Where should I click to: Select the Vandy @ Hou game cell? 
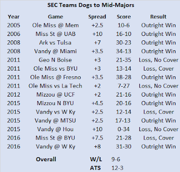coord(55,129)
